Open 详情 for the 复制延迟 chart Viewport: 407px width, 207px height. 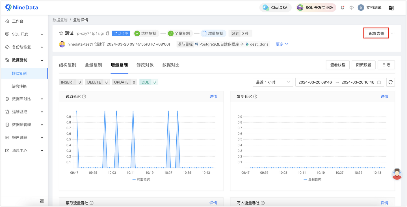point(384,97)
